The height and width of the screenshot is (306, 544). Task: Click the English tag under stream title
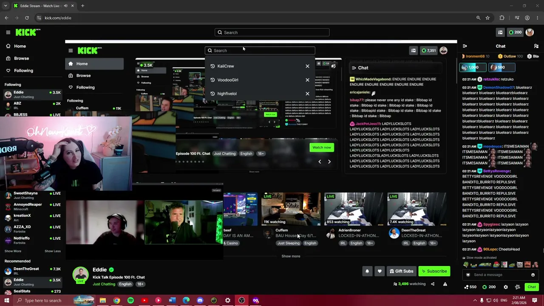tap(125, 284)
